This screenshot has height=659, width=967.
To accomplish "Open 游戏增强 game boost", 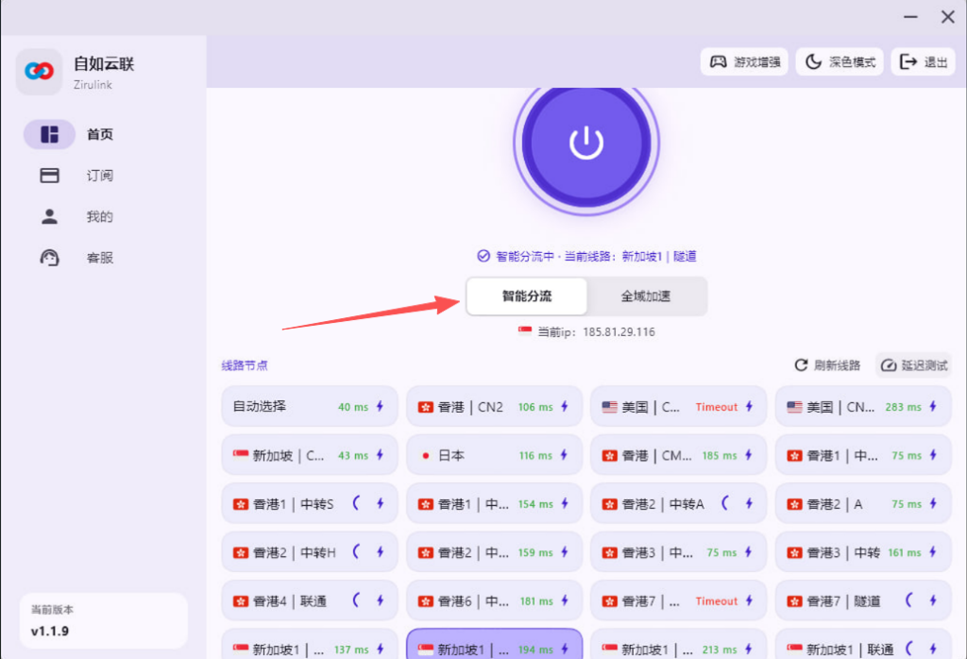I will click(744, 61).
